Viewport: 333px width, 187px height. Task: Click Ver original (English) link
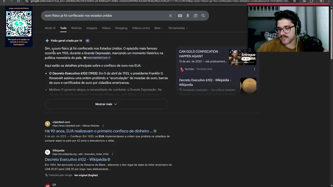tap(86, 175)
